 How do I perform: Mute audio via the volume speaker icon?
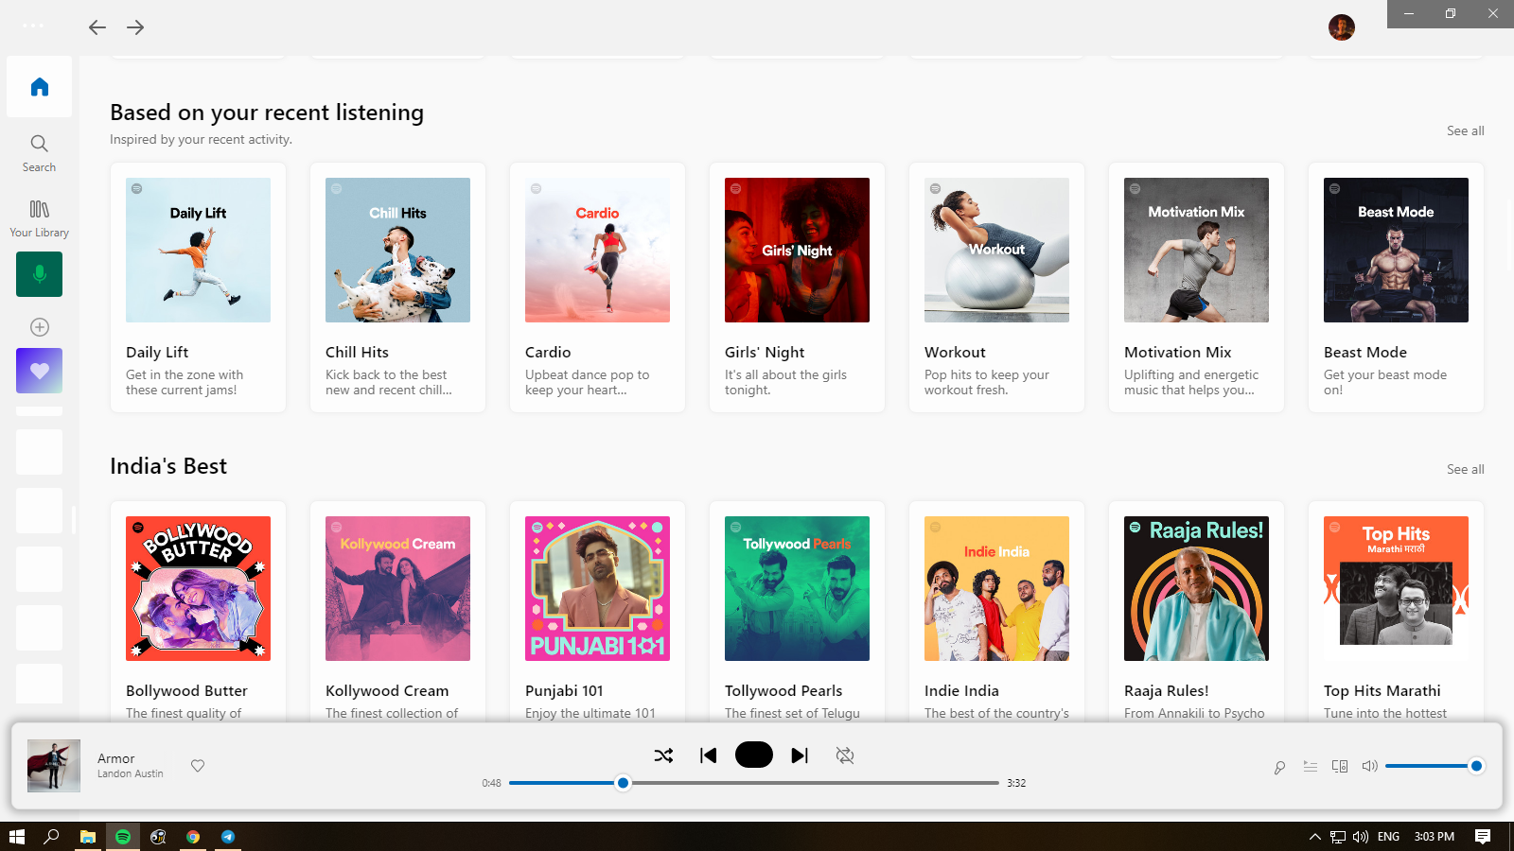1369,766
